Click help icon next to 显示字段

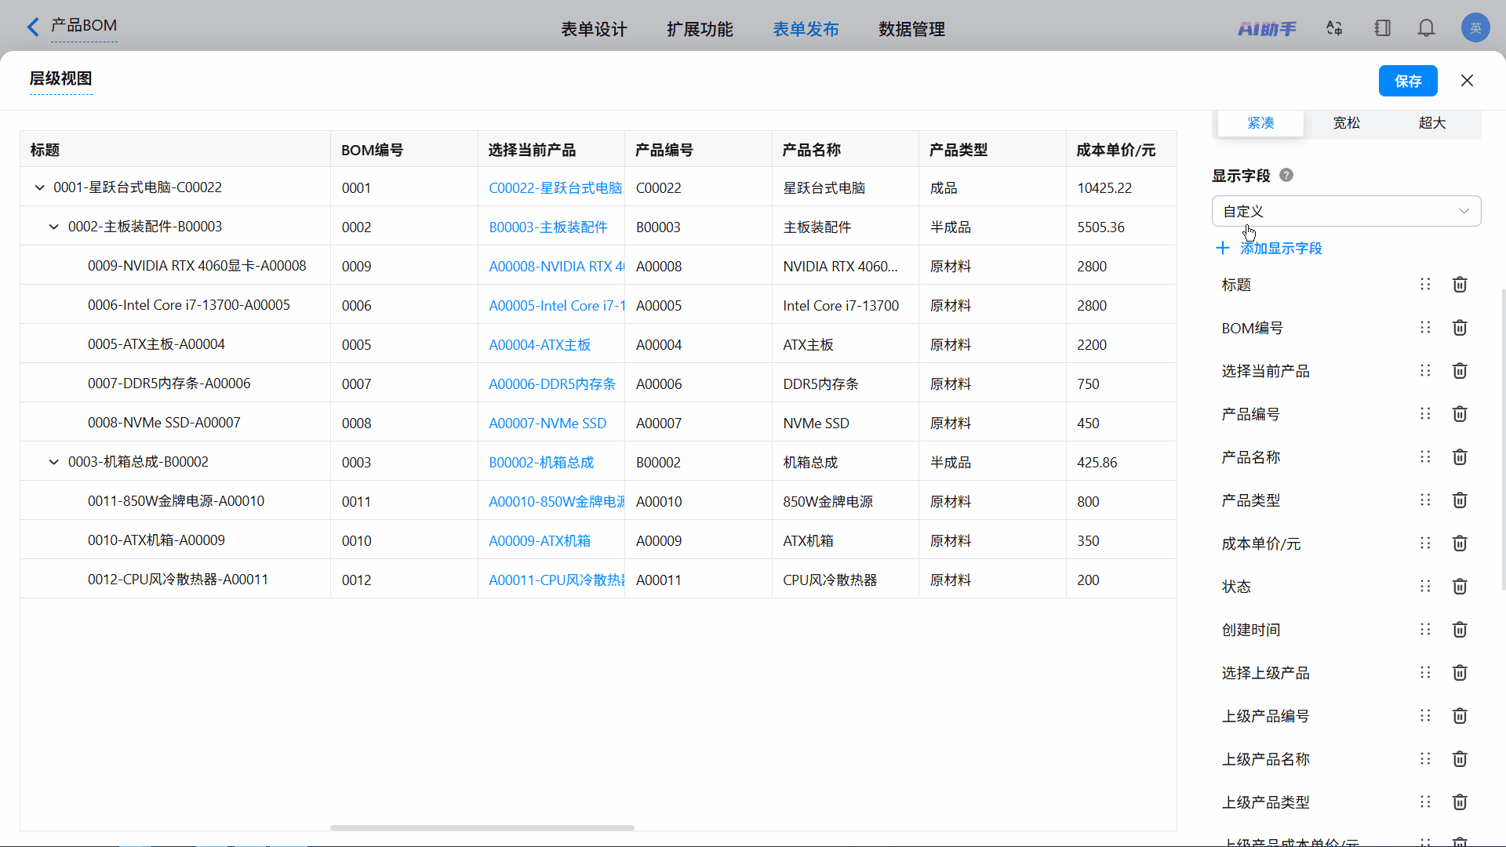[x=1286, y=176]
